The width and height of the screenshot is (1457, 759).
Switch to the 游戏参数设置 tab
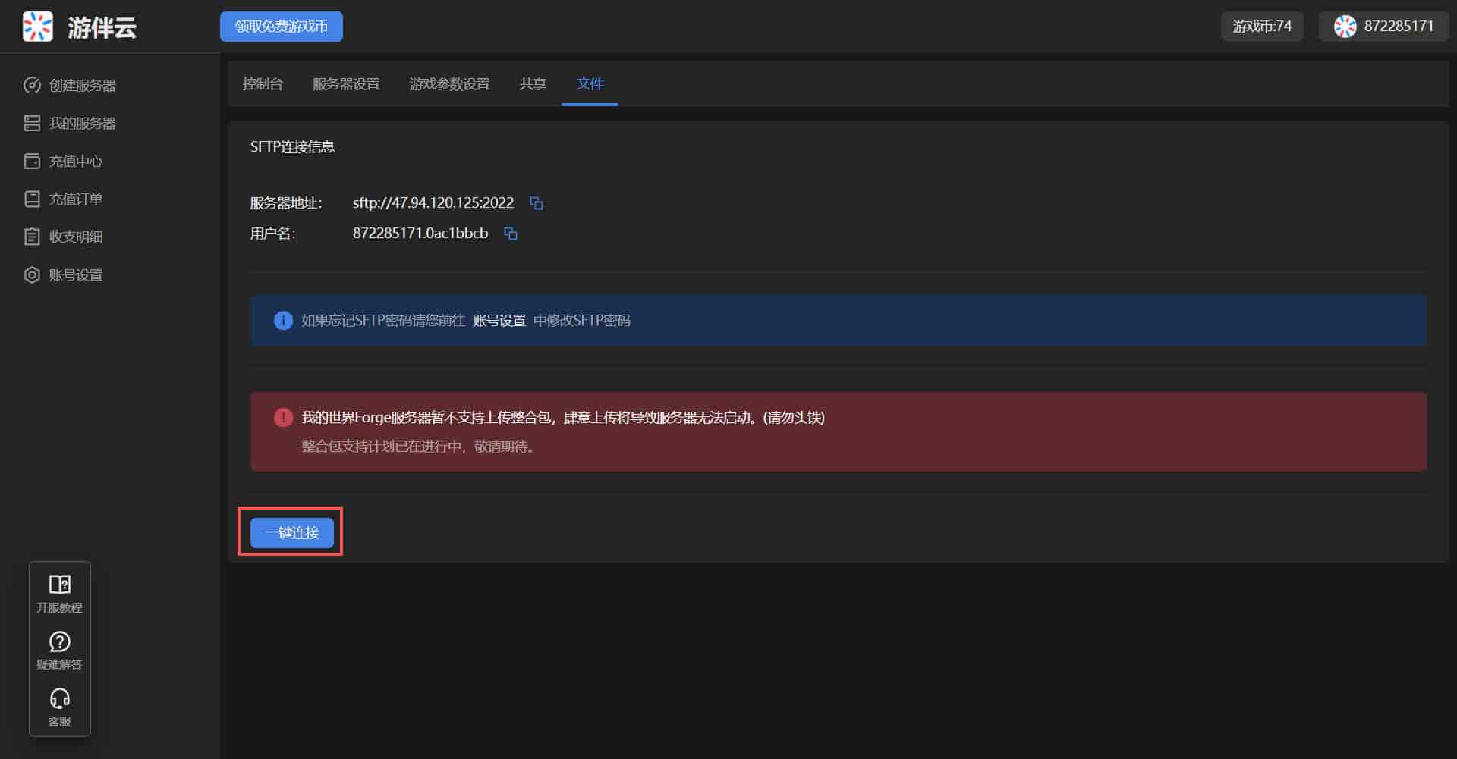449,84
